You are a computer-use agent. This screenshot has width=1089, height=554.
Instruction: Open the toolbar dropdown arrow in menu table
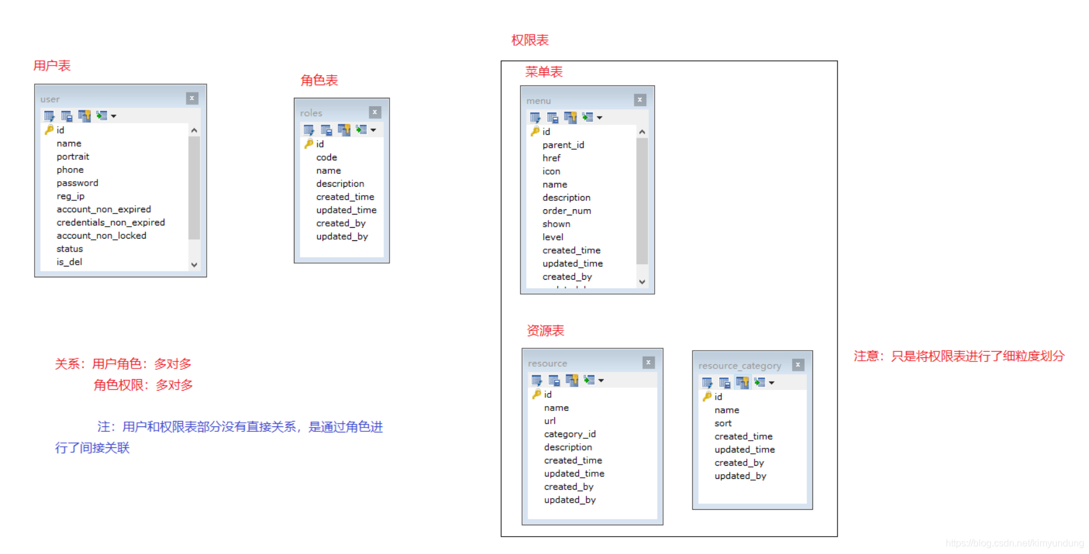pos(600,118)
